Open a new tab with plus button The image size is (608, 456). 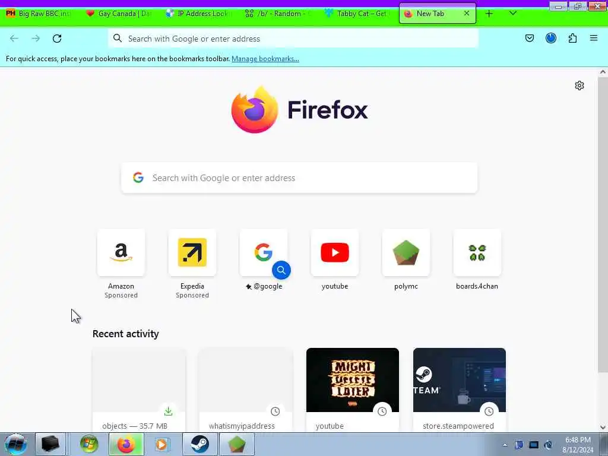[489, 14]
